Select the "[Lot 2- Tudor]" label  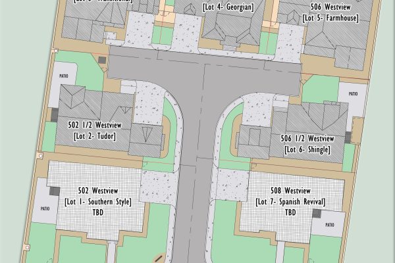click(92, 136)
